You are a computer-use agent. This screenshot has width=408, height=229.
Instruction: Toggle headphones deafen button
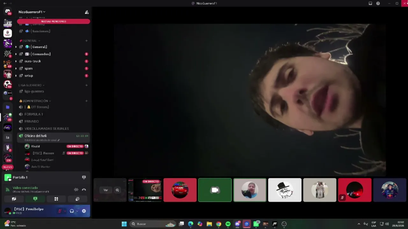coord(72,211)
